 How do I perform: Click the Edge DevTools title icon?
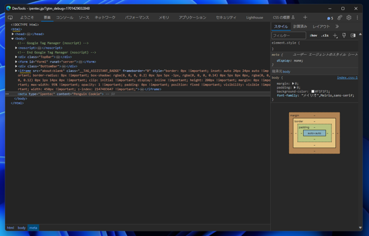[x=9, y=8]
